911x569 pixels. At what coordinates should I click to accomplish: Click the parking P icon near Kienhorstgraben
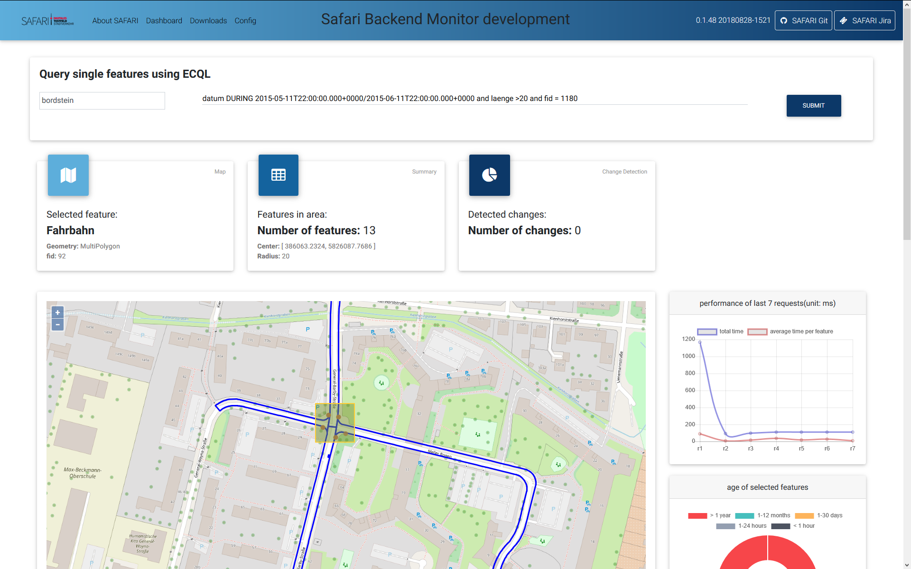[307, 329]
